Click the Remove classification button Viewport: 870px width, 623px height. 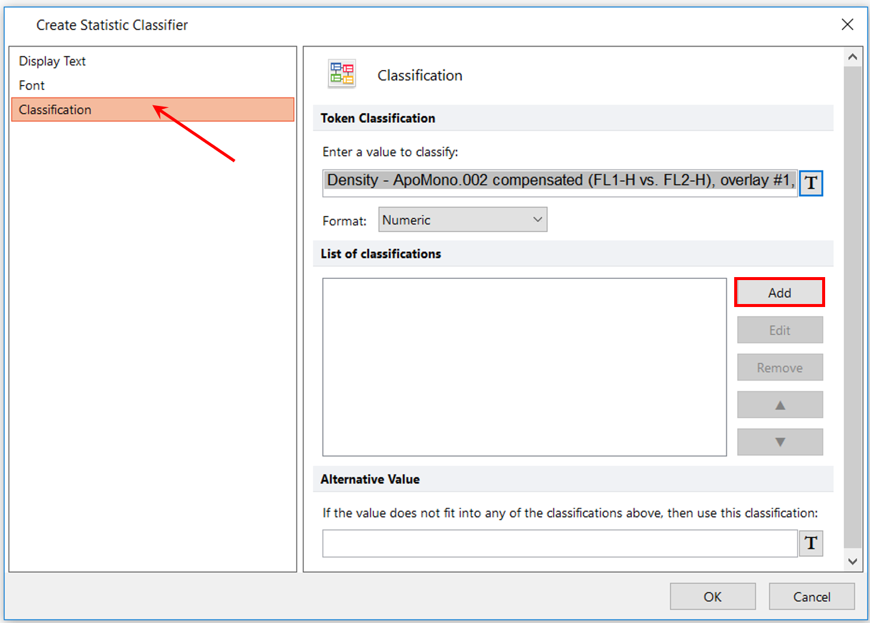(780, 367)
